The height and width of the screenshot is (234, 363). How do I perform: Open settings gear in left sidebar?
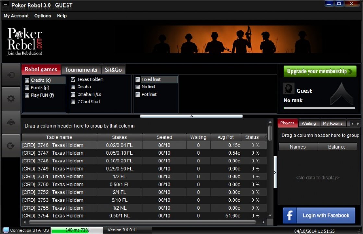tap(11, 98)
